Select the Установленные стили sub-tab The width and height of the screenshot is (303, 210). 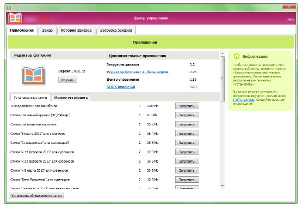[30, 98]
